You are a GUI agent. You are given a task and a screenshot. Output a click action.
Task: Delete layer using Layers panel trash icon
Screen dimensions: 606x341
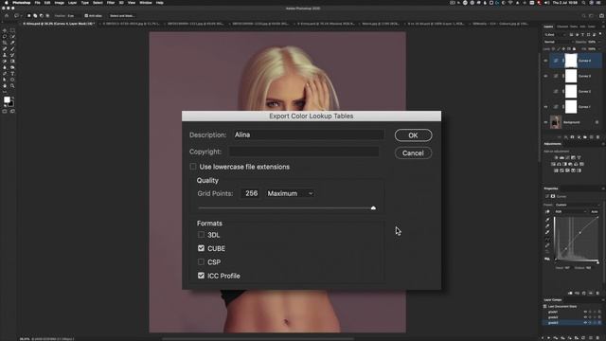pyautogui.click(x=597, y=137)
